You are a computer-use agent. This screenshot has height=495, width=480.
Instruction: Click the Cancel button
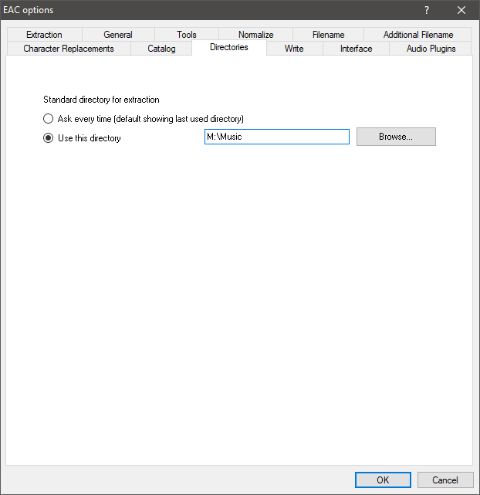tap(445, 480)
